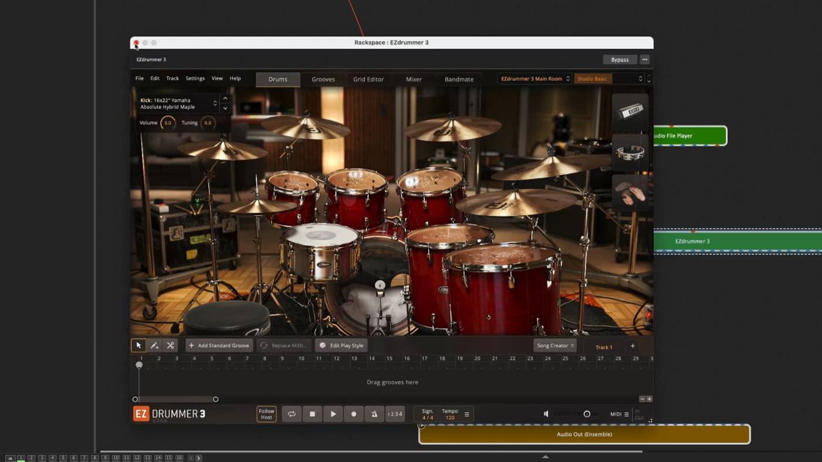Select the pencil draw tool

click(154, 345)
